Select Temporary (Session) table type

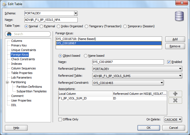pos(125,26)
